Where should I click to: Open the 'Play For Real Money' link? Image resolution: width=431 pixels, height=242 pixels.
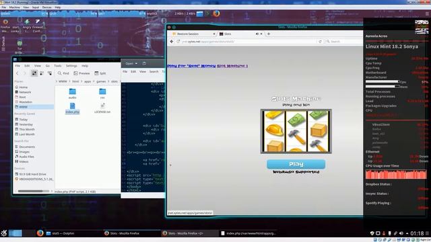coord(191,66)
